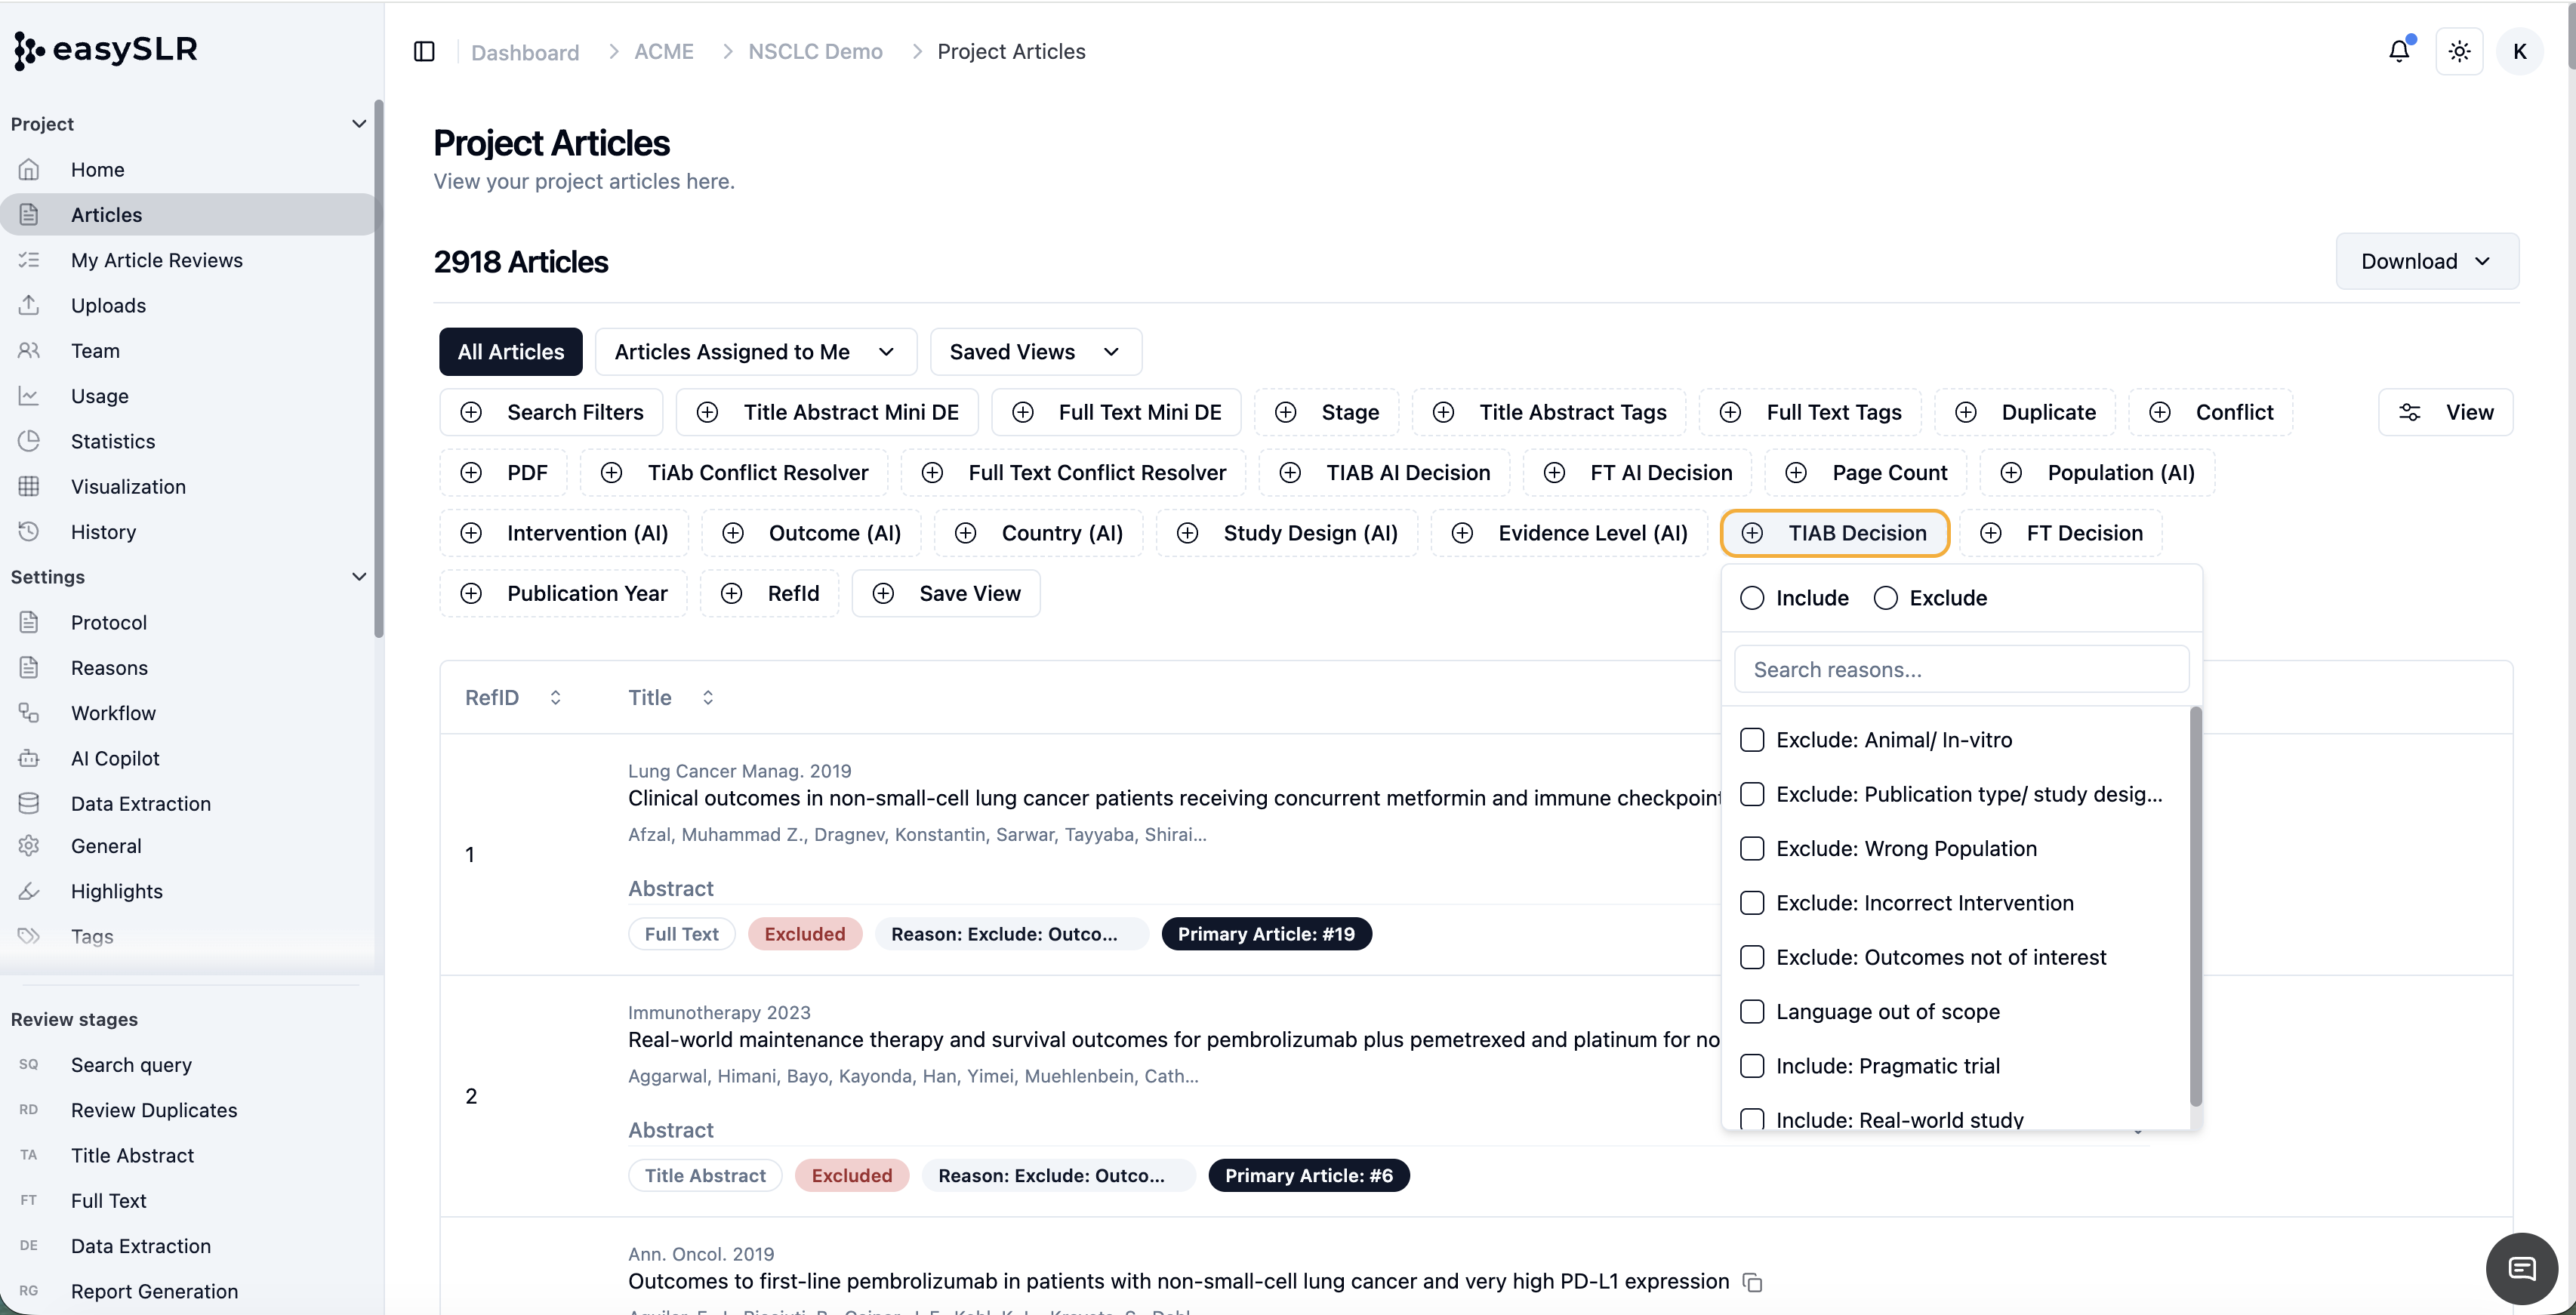Click the Highlights marker icon

click(x=29, y=891)
